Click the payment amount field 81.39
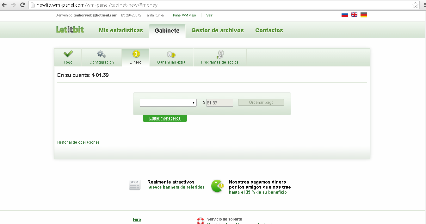426x224 pixels. tap(220, 103)
